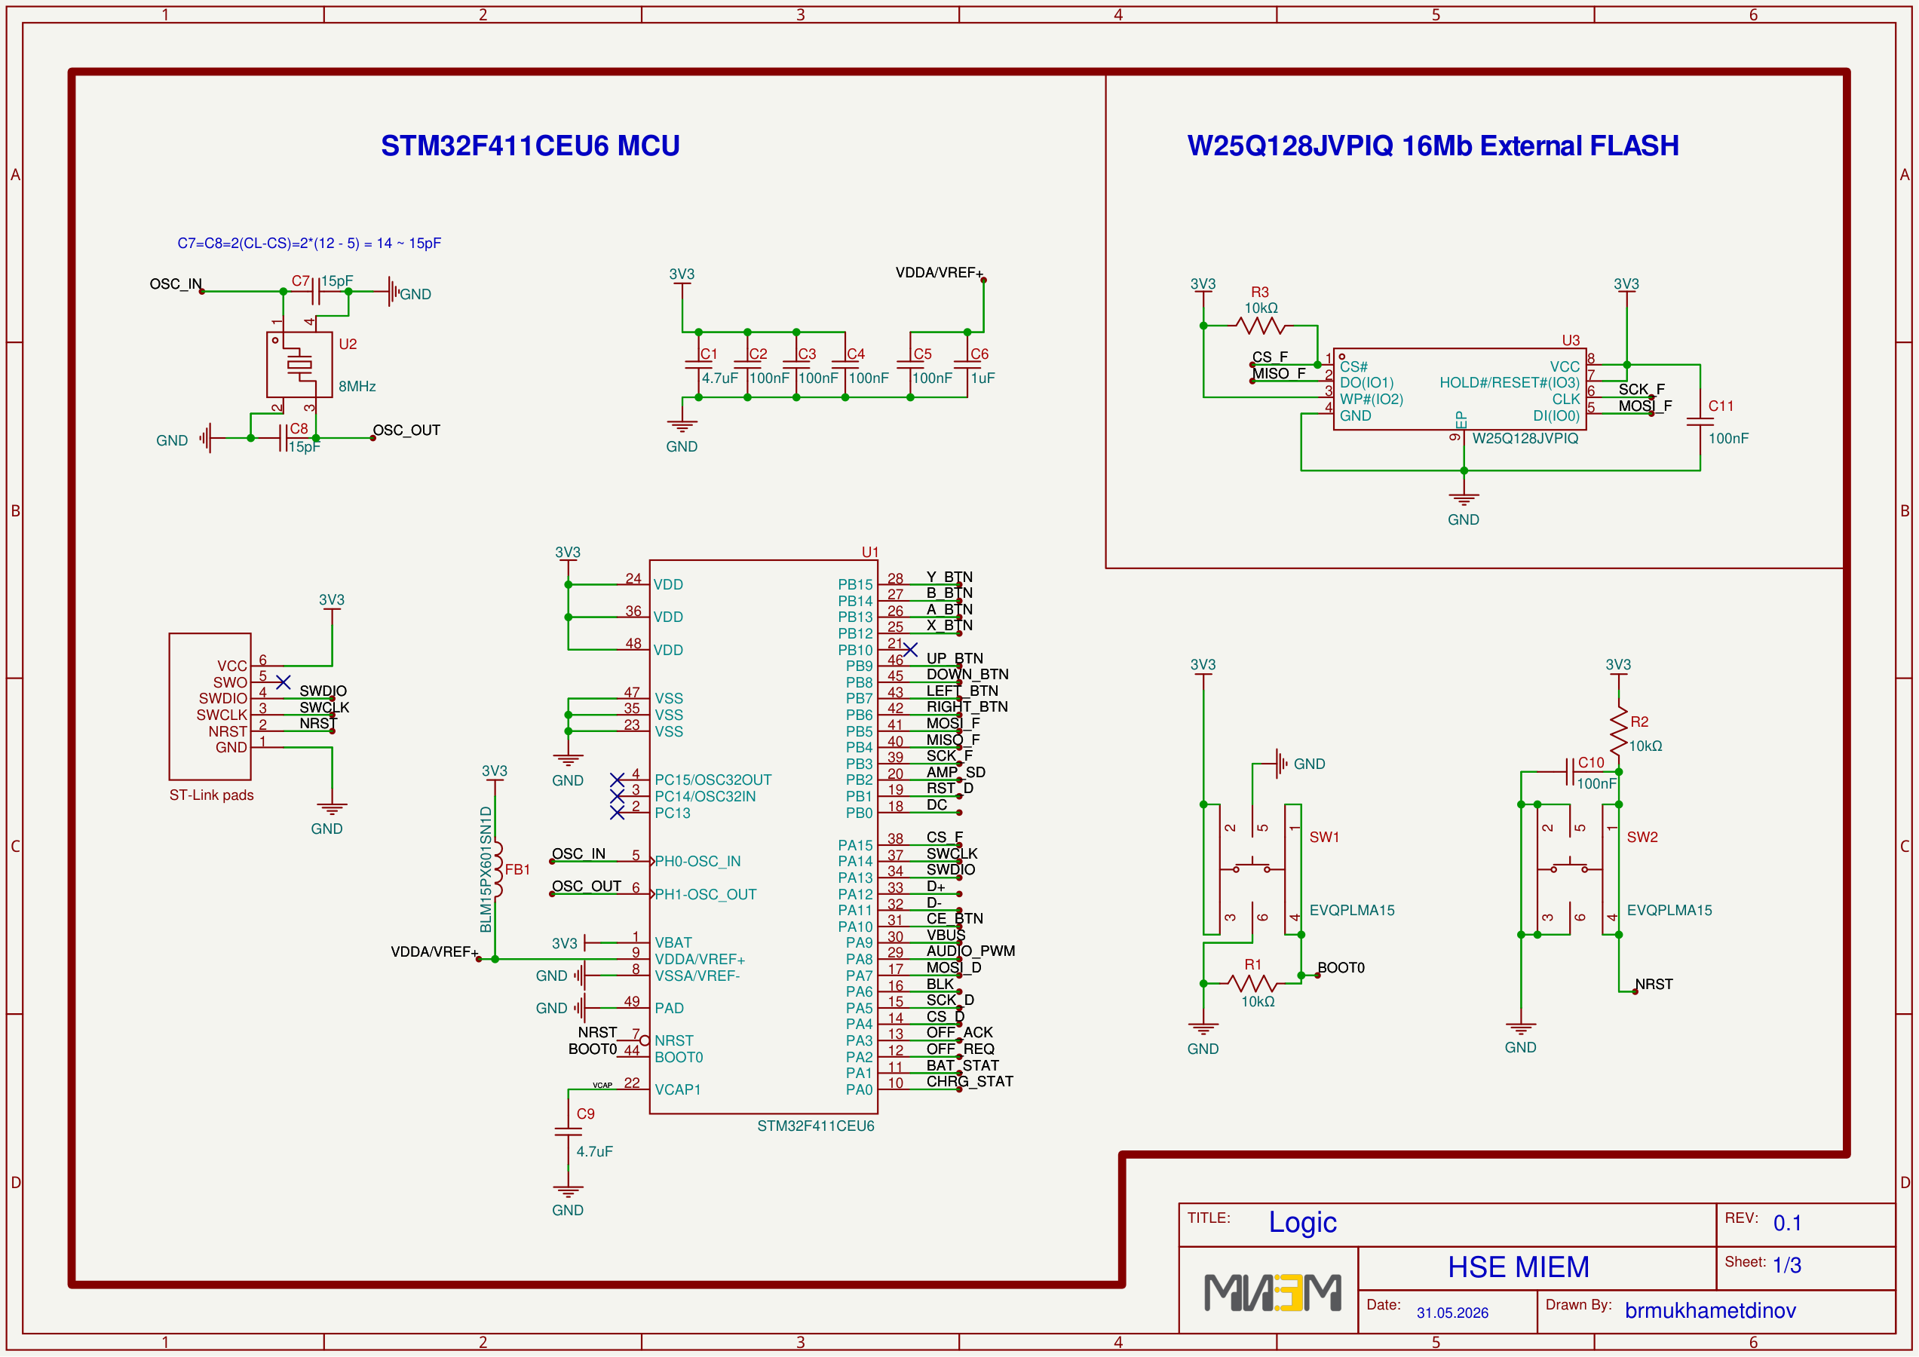
Task: Click the C7=C8 load capacitor formula note
Action: pos(308,244)
